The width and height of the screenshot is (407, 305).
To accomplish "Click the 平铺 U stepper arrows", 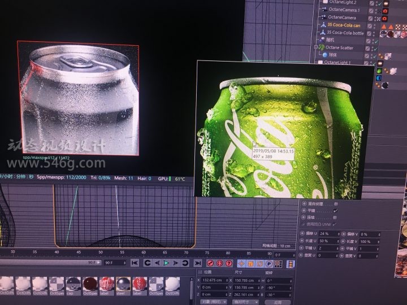I will tap(338, 248).
